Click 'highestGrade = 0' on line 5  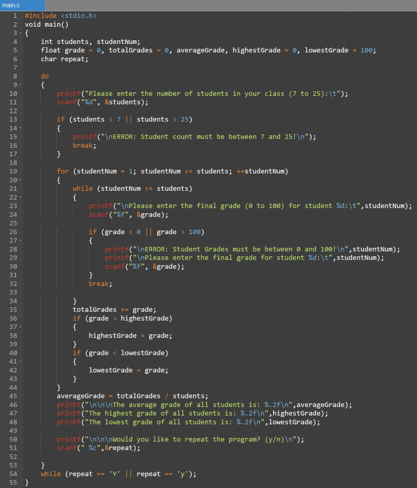265,50
